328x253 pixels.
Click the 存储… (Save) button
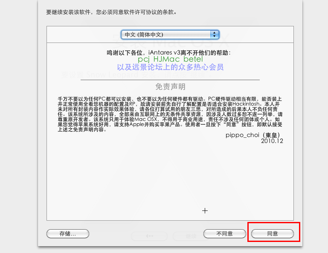coord(68,233)
